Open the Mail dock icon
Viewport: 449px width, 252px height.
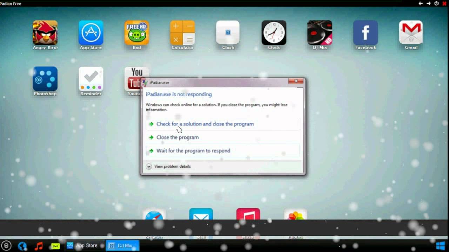tap(201, 214)
